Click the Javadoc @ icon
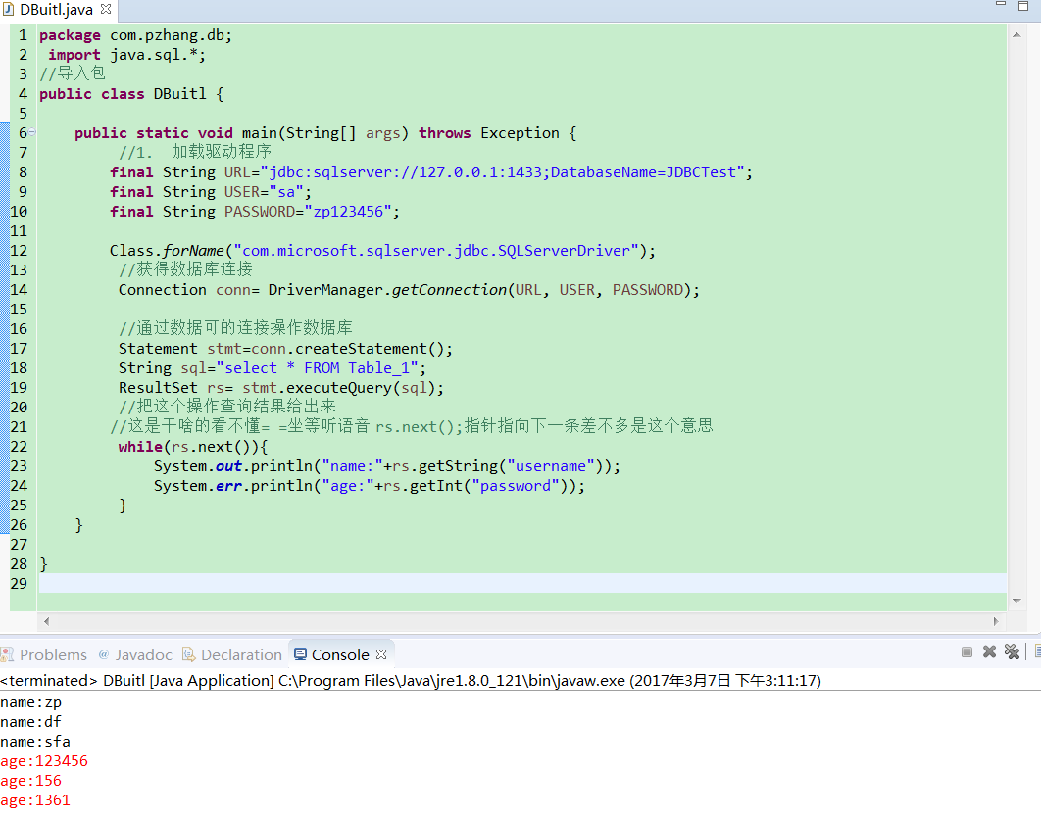Image resolution: width=1041 pixels, height=819 pixels. (x=103, y=653)
